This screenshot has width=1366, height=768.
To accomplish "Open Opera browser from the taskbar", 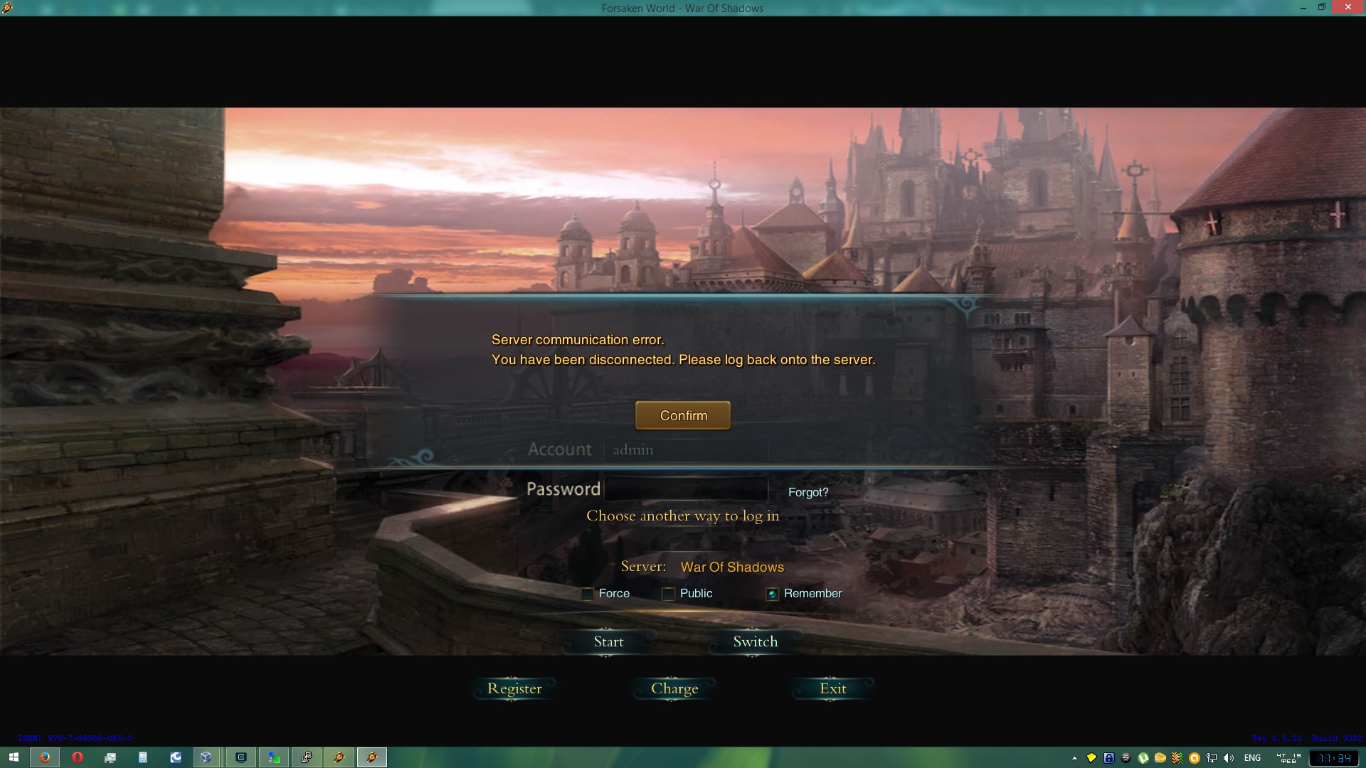I will coord(78,757).
